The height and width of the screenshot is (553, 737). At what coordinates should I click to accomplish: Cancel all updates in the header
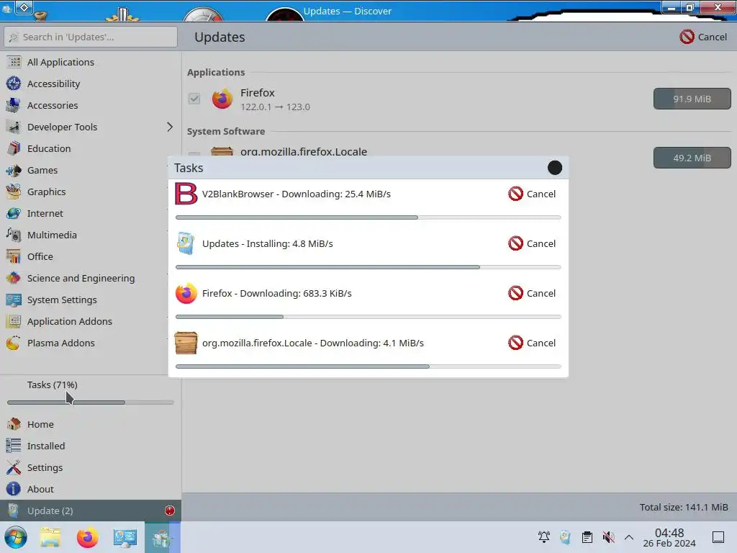pos(703,37)
